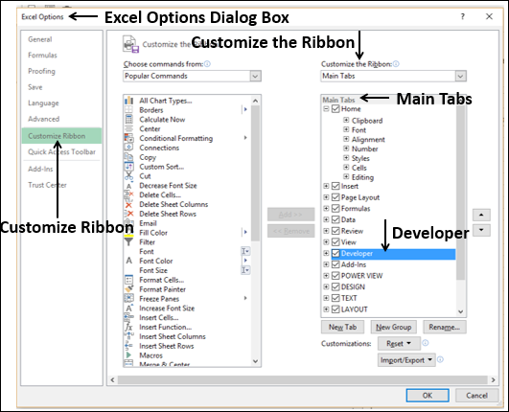
Task: Click the Copy command icon
Action: [x=128, y=157]
